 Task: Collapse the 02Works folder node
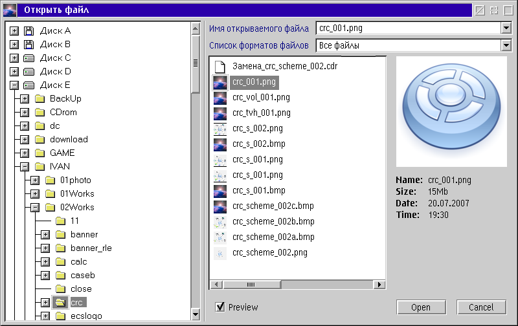click(x=35, y=208)
